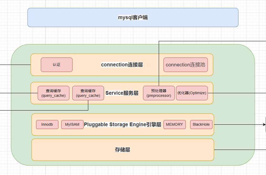
Task: Click the 预处理器 (preprocessor) box
Action: coord(159,93)
